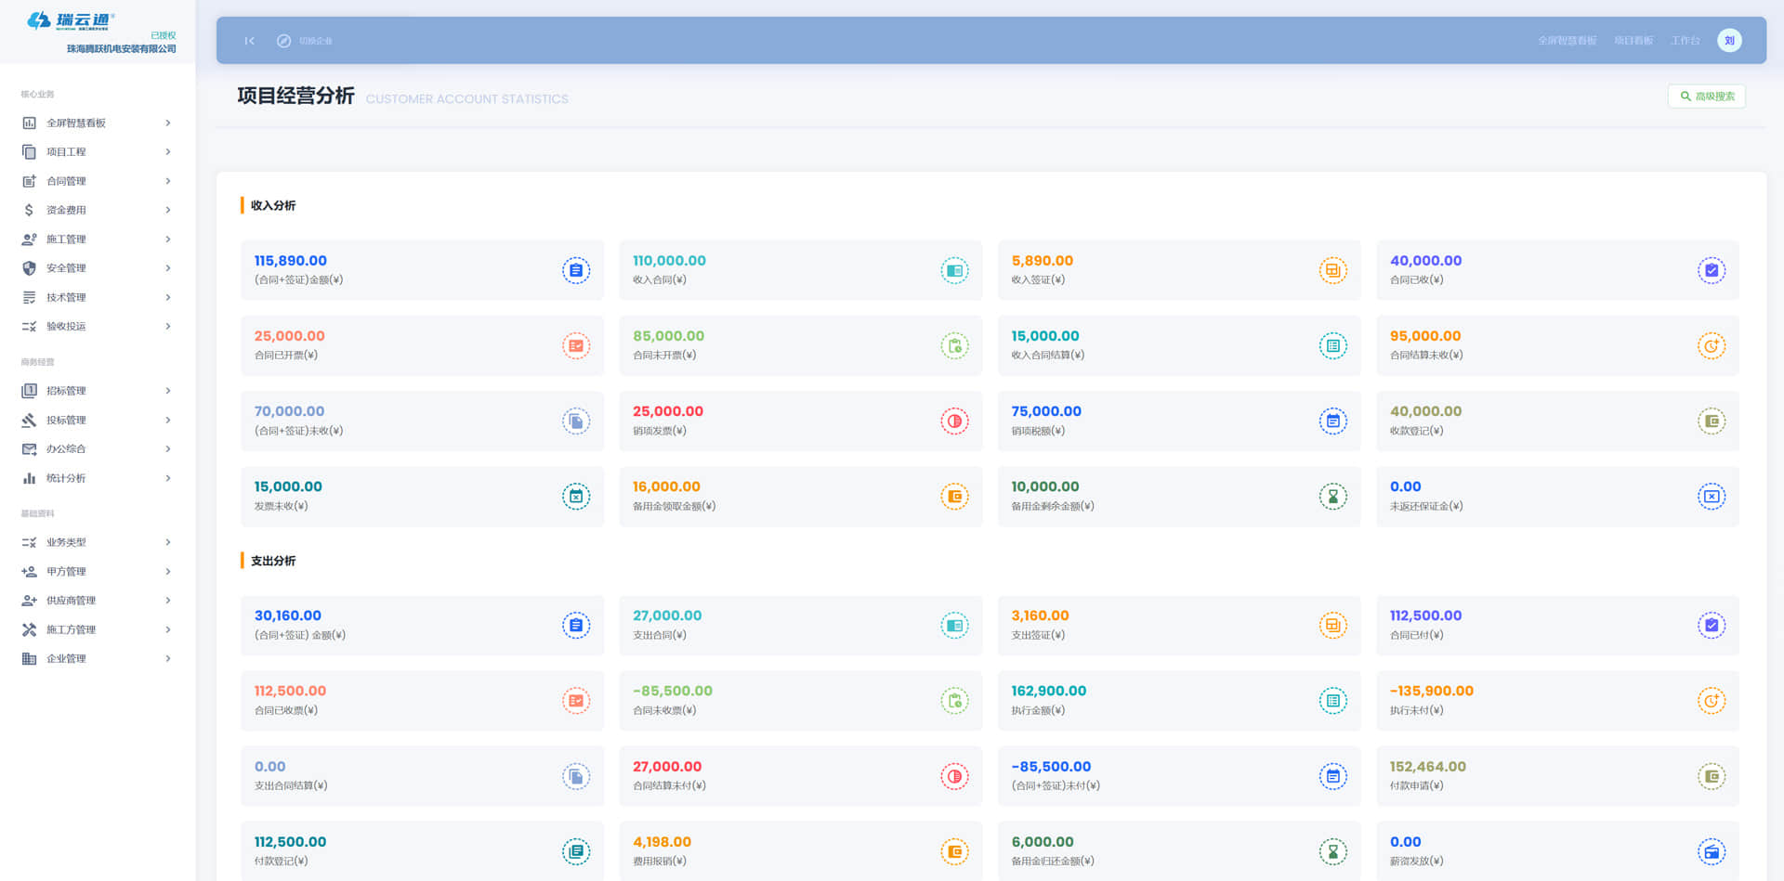
Task: Click the icon on the 收入签证 card
Action: point(1332,270)
